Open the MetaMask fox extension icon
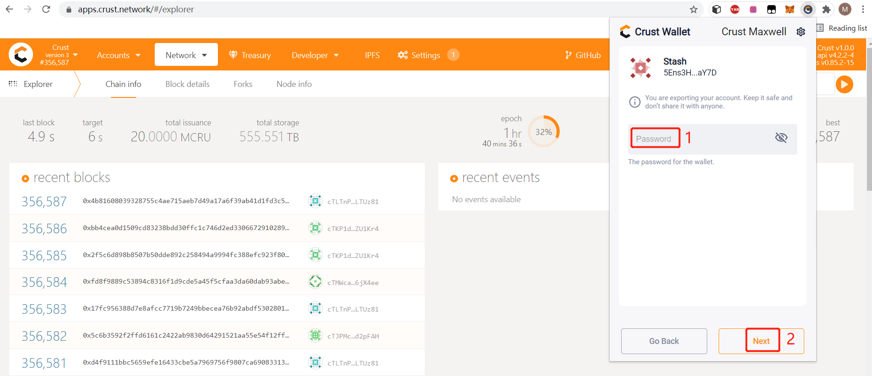 coord(790,9)
